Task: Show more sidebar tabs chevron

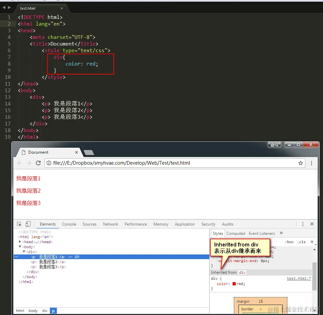Action: (x=281, y=233)
